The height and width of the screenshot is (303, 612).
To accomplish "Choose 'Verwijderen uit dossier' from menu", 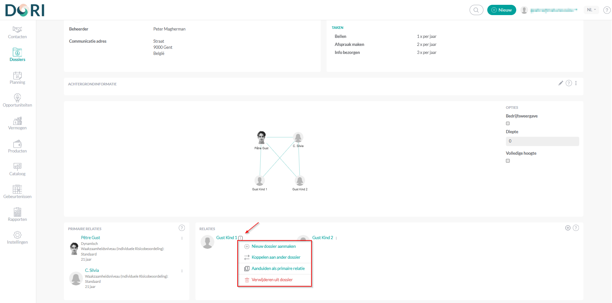I will click(272, 280).
